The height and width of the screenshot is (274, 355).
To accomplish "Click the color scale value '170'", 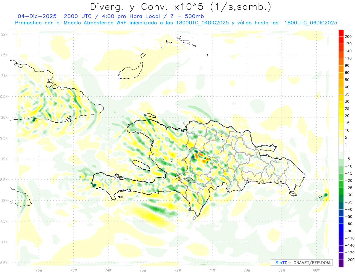I will (348, 44).
